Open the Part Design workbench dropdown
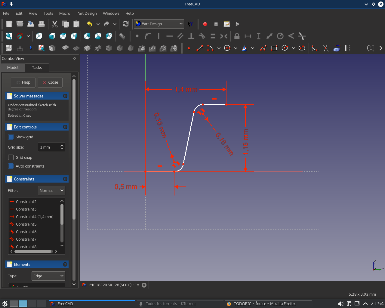 [159, 24]
